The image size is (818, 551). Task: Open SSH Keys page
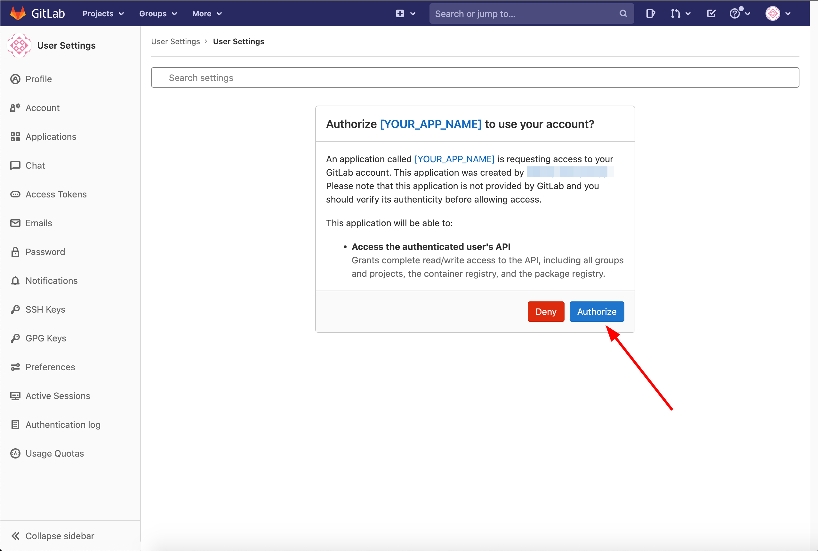click(45, 310)
